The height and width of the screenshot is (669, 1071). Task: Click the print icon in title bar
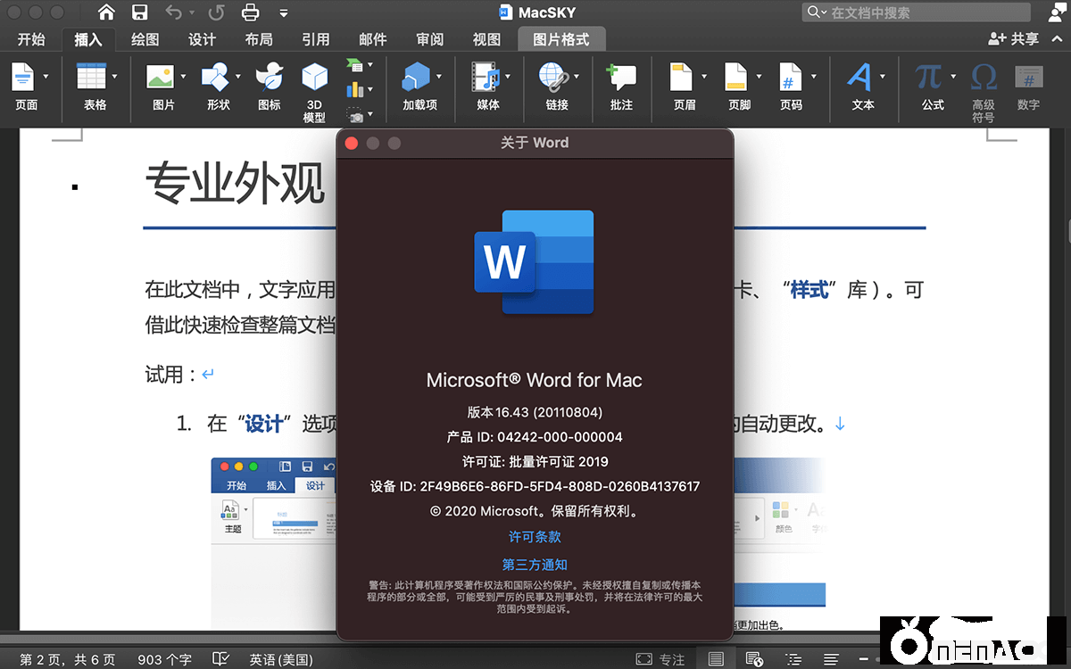(x=250, y=12)
